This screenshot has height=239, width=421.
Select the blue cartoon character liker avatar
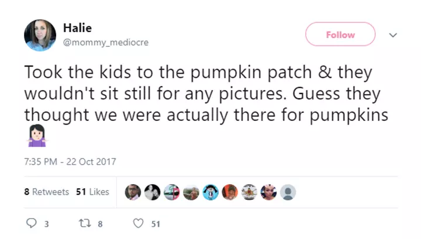point(210,192)
